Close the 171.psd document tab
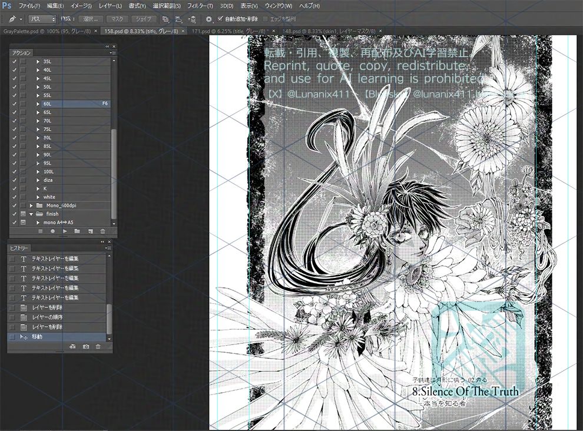This screenshot has width=583, height=431. (274, 31)
